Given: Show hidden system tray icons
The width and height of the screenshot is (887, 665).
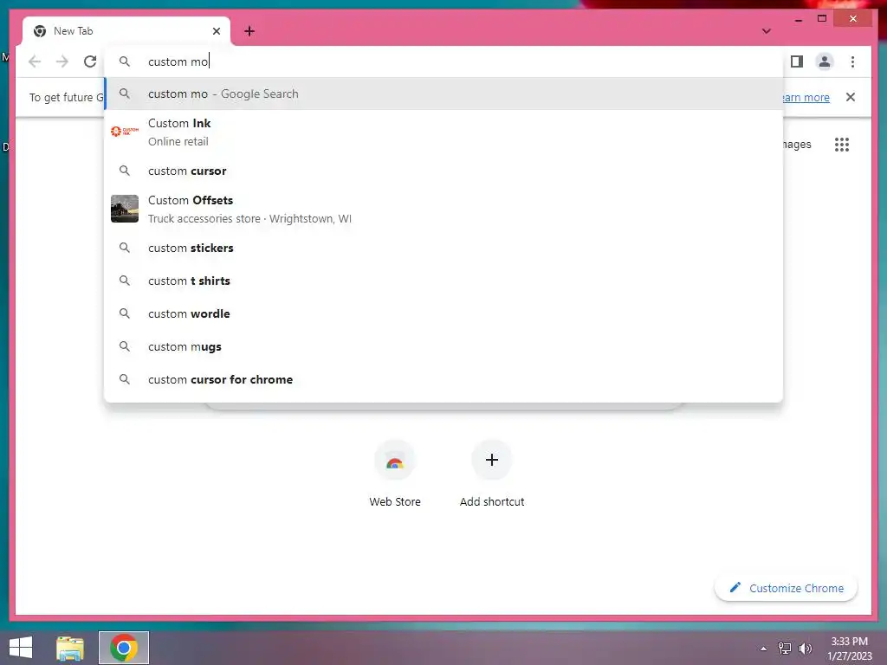Looking at the screenshot, I should coord(764,649).
